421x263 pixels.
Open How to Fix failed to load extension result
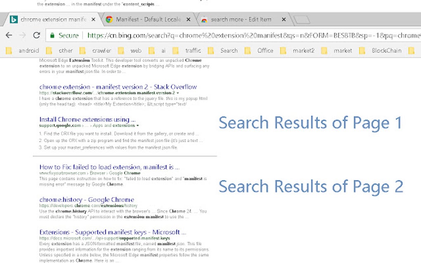tap(109, 167)
